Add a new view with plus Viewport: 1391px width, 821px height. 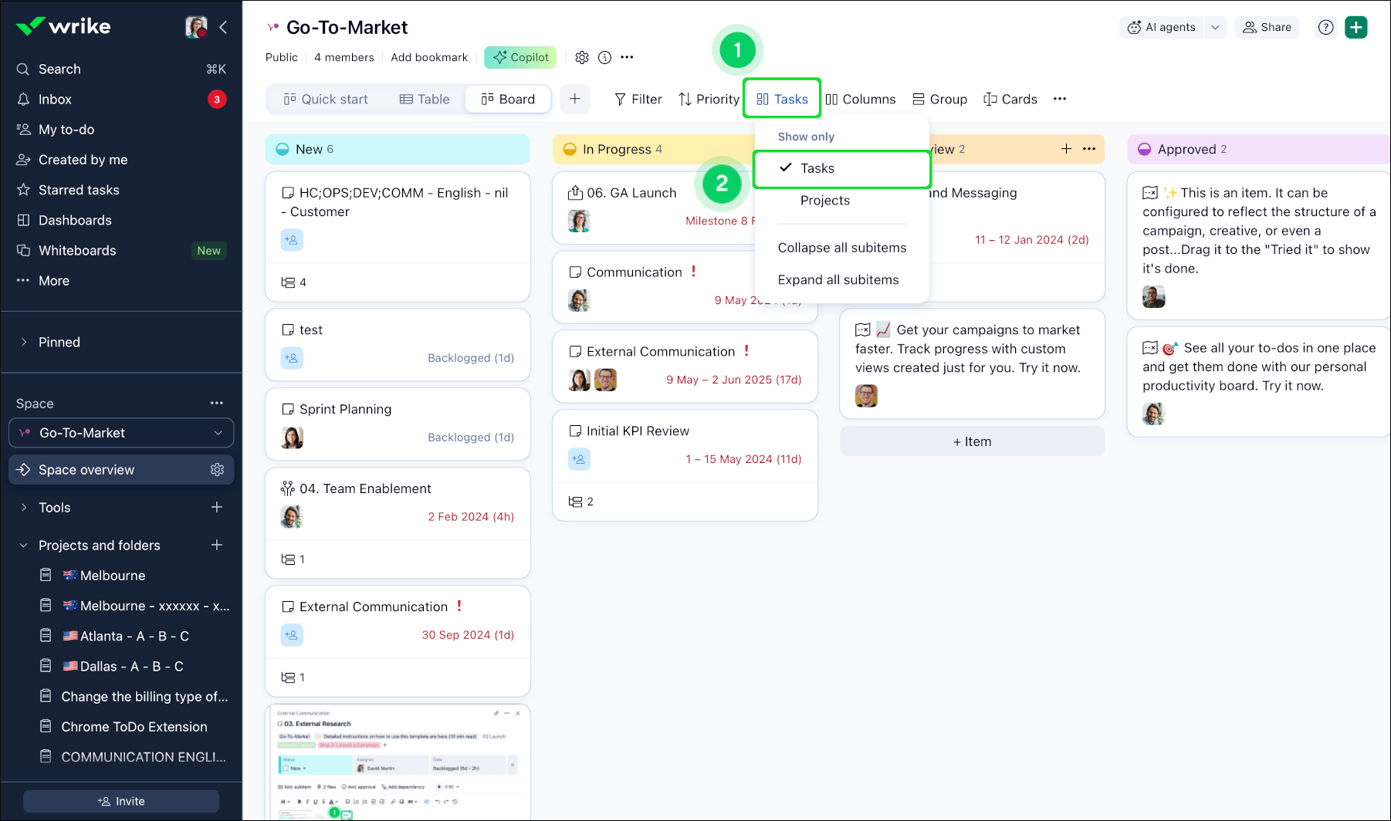pyautogui.click(x=575, y=99)
